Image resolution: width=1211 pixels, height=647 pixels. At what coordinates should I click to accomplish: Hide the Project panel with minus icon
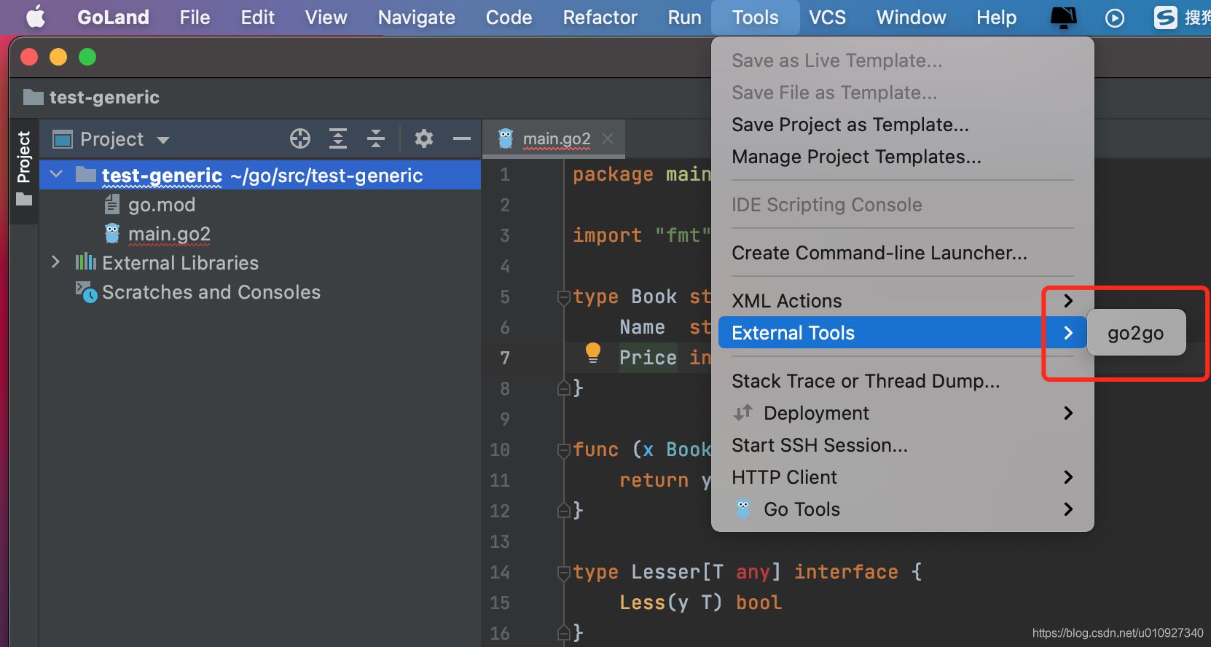click(462, 138)
